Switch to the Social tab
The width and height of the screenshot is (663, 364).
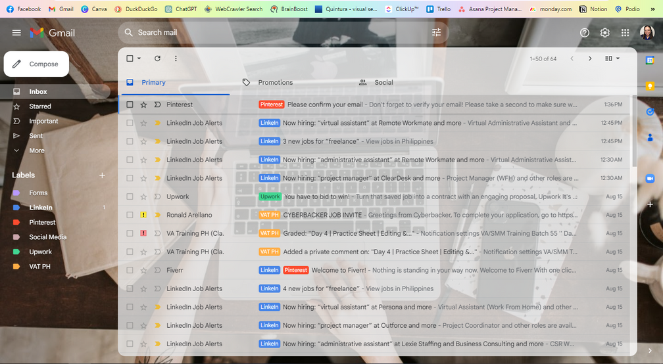(383, 82)
